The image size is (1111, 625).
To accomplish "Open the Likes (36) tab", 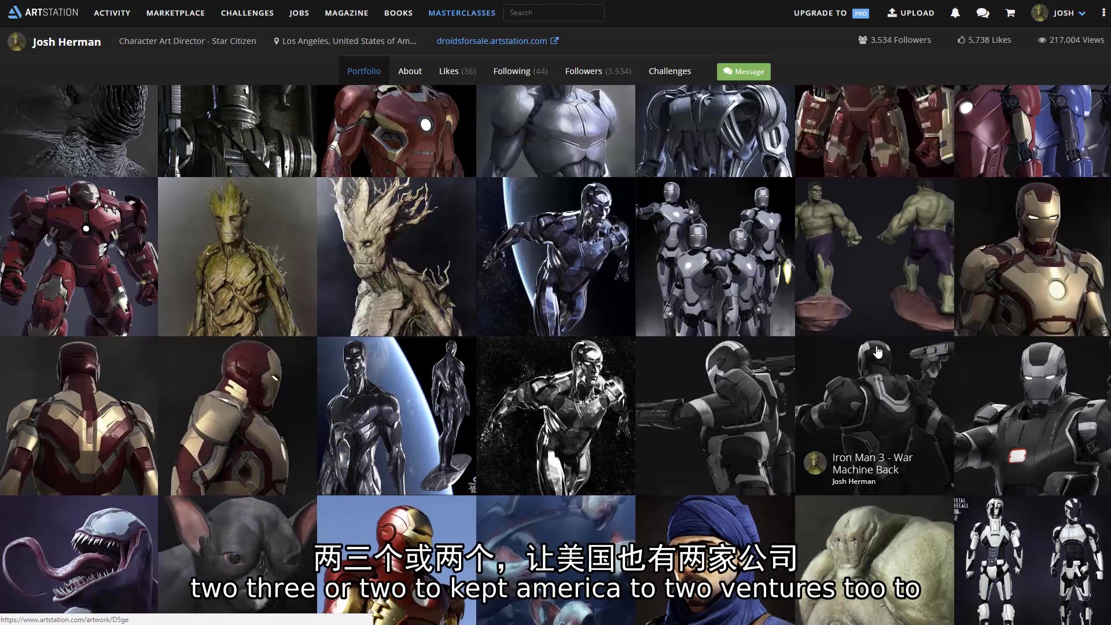I will pyautogui.click(x=457, y=71).
